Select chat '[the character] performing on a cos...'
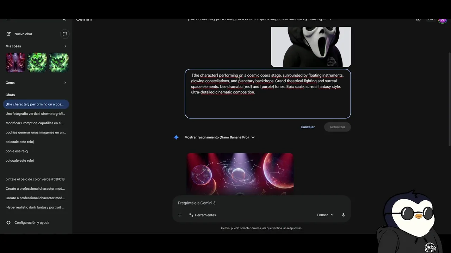Screen dimensions: 451x253 tap(36, 104)
